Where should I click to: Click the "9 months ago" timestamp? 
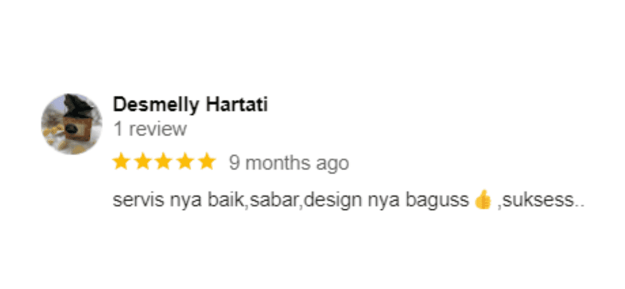coord(289,163)
